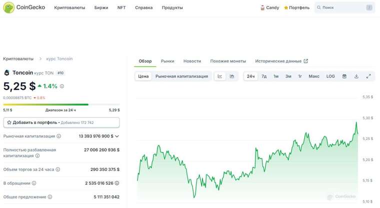The image size is (380, 208).
Task: Switch to the Рынки tab
Action: [x=167, y=61]
